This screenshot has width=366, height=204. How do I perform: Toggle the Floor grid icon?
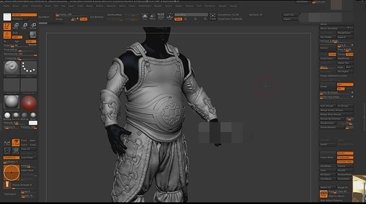click(170, 16)
